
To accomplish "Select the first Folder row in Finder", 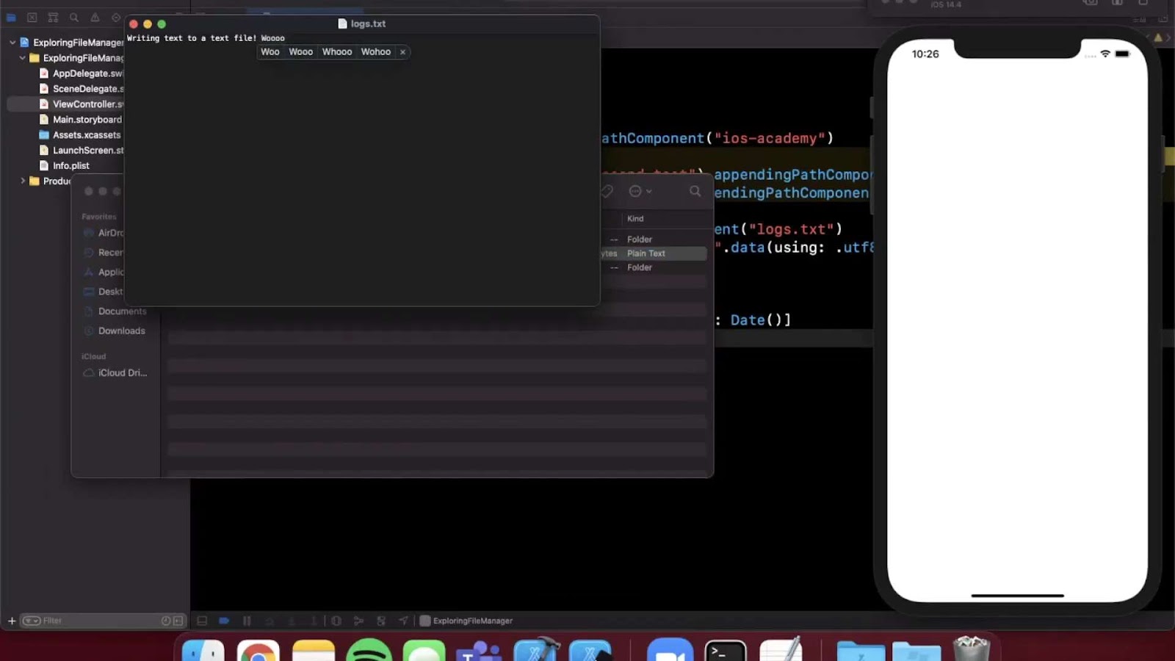I will point(654,239).
